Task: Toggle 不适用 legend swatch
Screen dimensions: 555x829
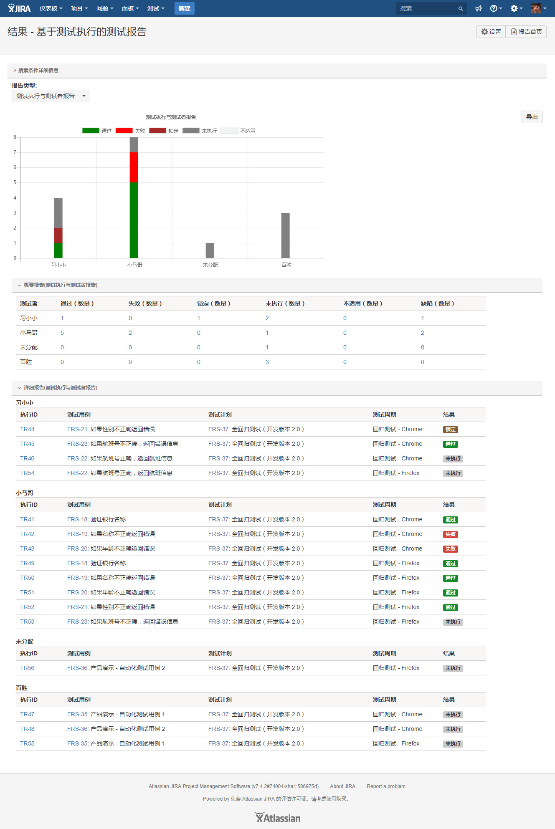Action: [x=229, y=131]
